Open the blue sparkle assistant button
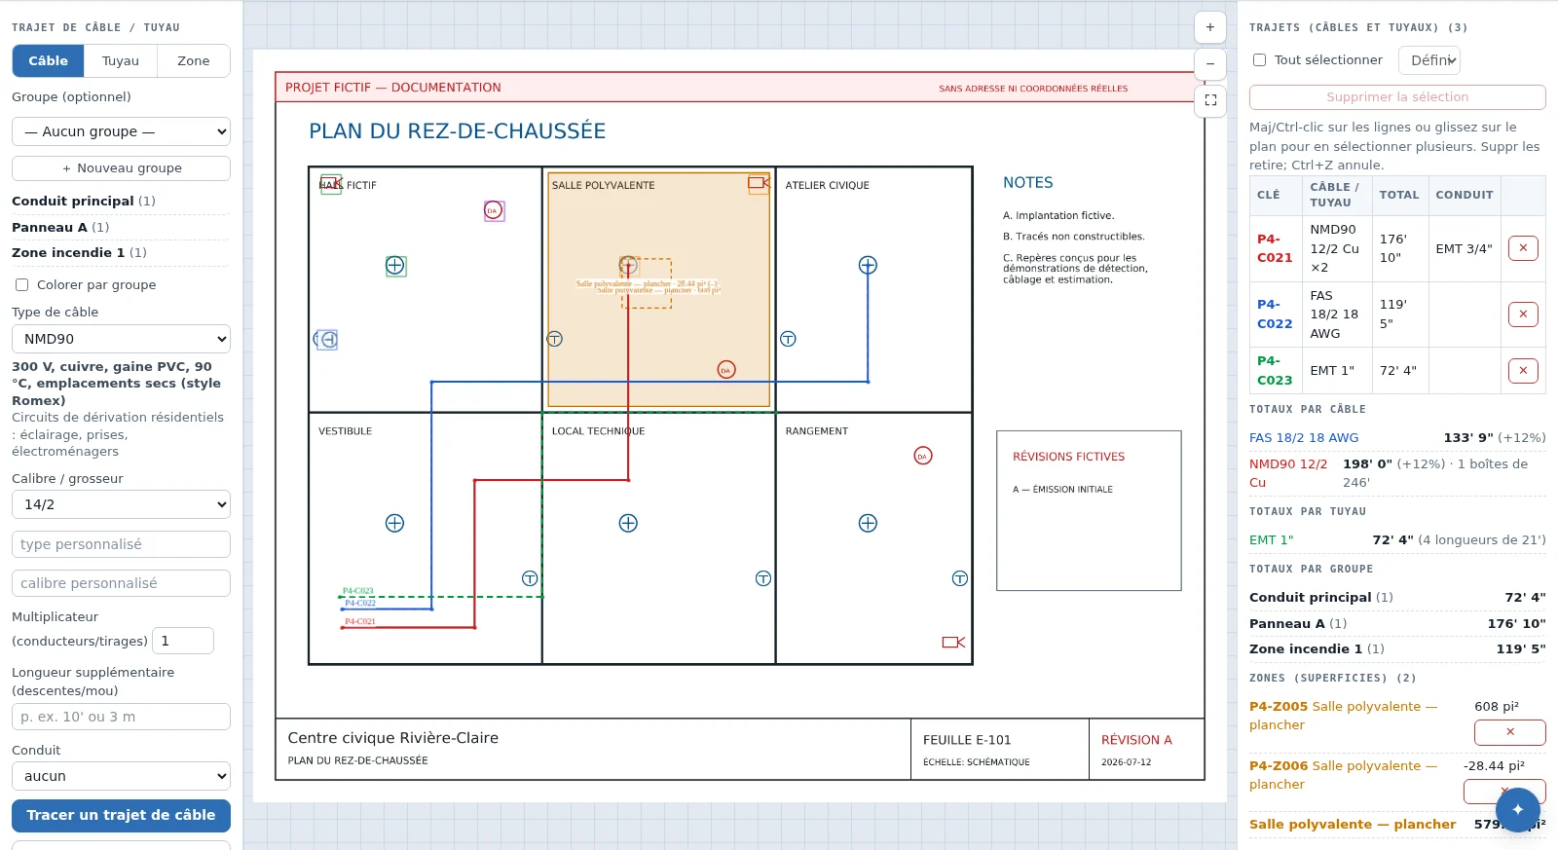Image resolution: width=1558 pixels, height=850 pixels. coord(1518,810)
